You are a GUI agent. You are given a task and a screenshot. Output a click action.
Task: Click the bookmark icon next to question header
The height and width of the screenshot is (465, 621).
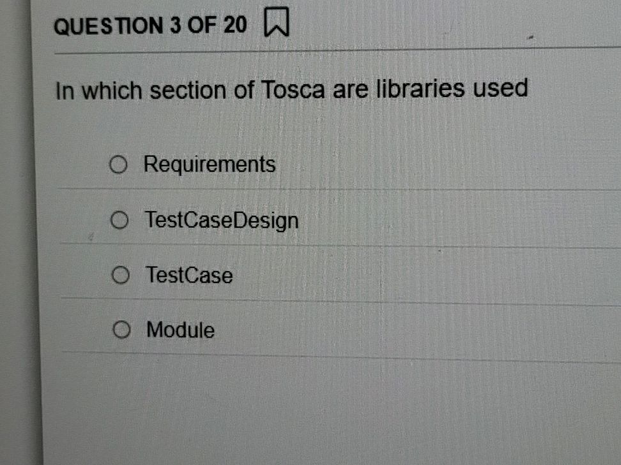pos(275,22)
